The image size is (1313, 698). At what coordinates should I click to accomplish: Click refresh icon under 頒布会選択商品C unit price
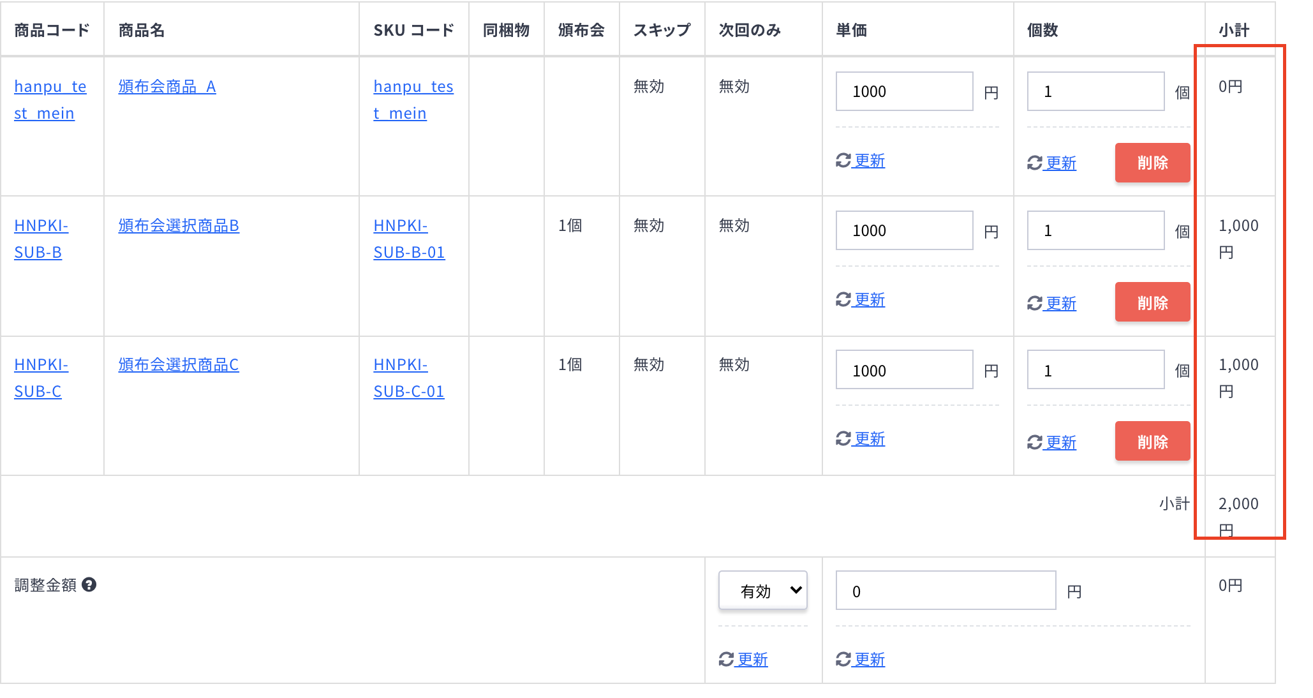pos(843,439)
